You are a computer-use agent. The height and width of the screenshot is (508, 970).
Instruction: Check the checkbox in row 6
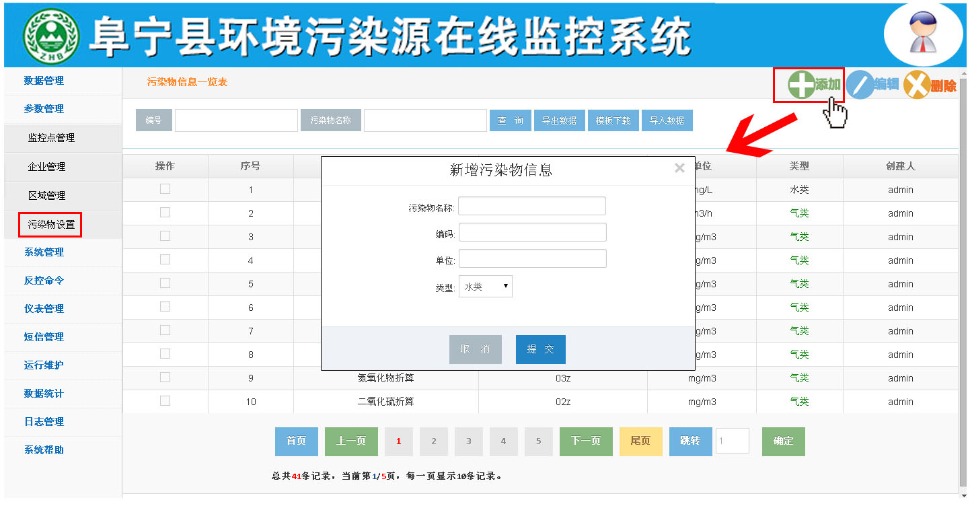pyautogui.click(x=165, y=307)
